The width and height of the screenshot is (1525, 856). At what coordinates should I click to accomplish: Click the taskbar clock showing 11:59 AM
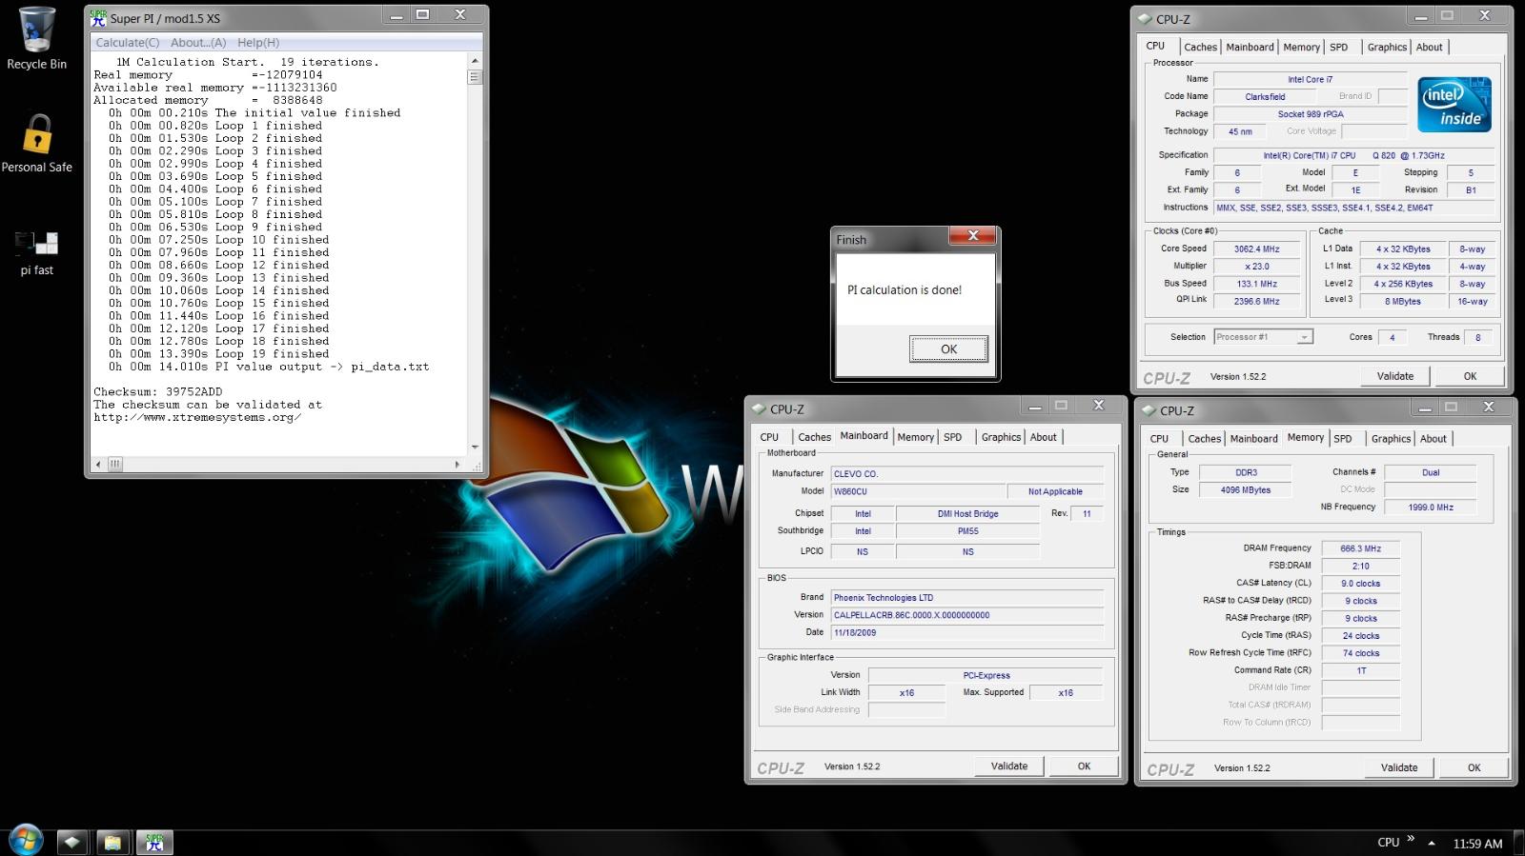(x=1477, y=844)
